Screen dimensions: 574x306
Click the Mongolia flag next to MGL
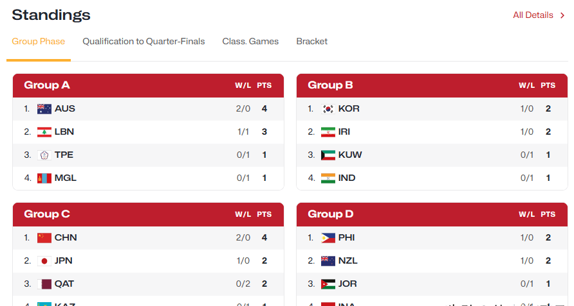44,178
